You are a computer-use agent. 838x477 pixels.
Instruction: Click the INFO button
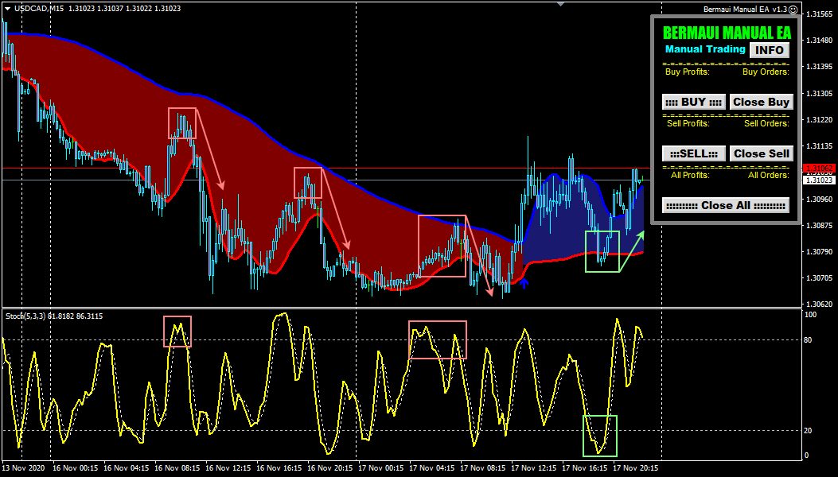[x=769, y=49]
